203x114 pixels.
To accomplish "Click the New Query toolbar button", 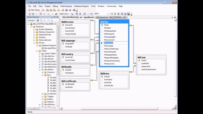I will 34,10.
